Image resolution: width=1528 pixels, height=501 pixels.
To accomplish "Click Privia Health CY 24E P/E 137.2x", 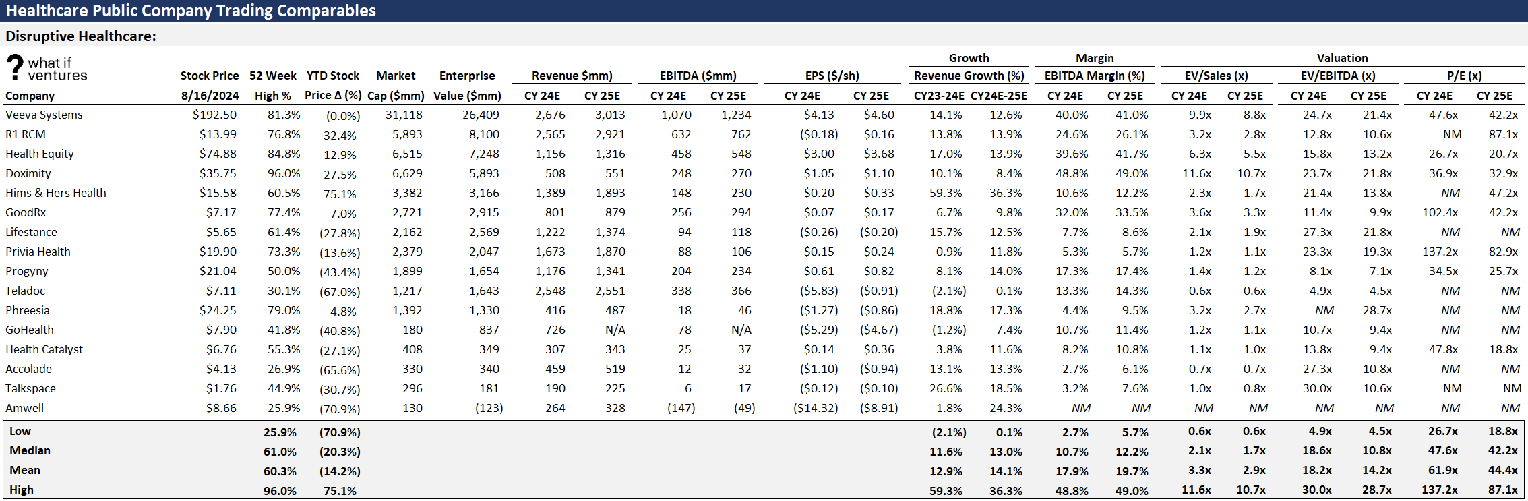I will (x=1440, y=252).
